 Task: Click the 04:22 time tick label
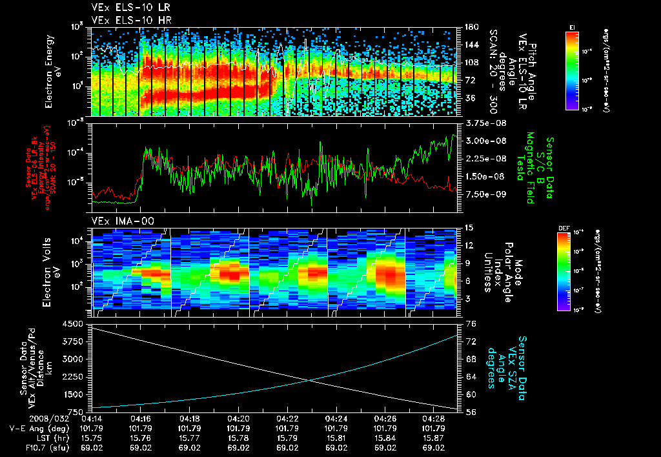point(287,419)
